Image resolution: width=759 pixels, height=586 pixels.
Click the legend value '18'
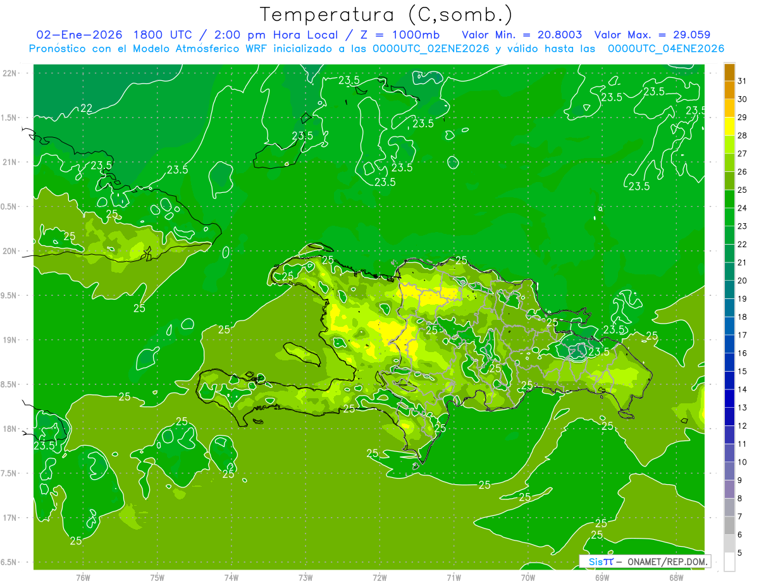coord(742,317)
